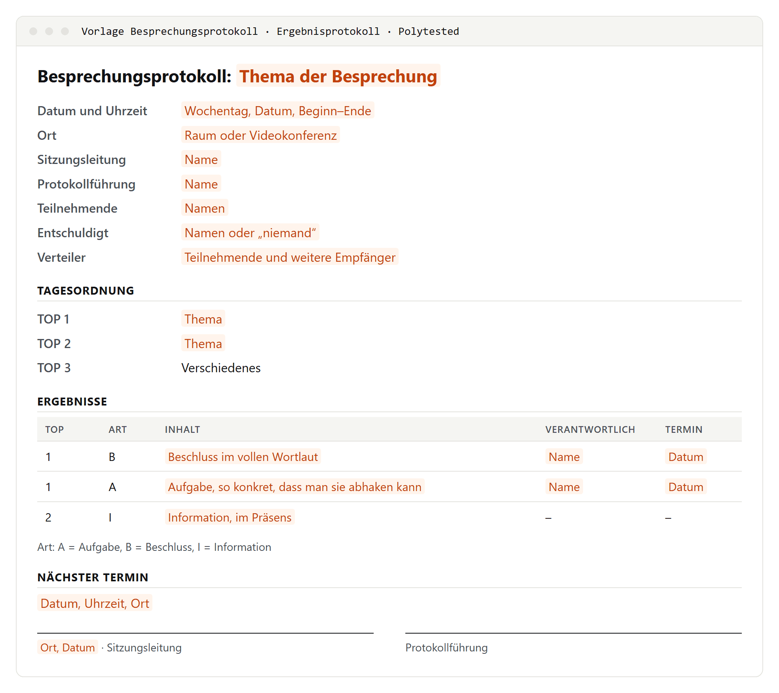
Task: Click 'Teilnehmende und weitere Empfänger' placeholder
Action: [x=290, y=257]
